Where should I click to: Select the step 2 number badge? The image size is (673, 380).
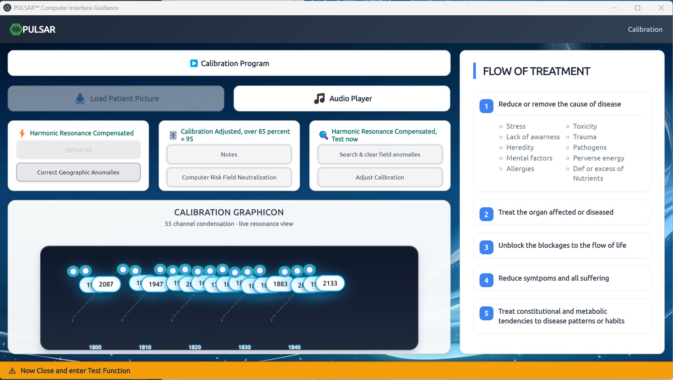486,214
